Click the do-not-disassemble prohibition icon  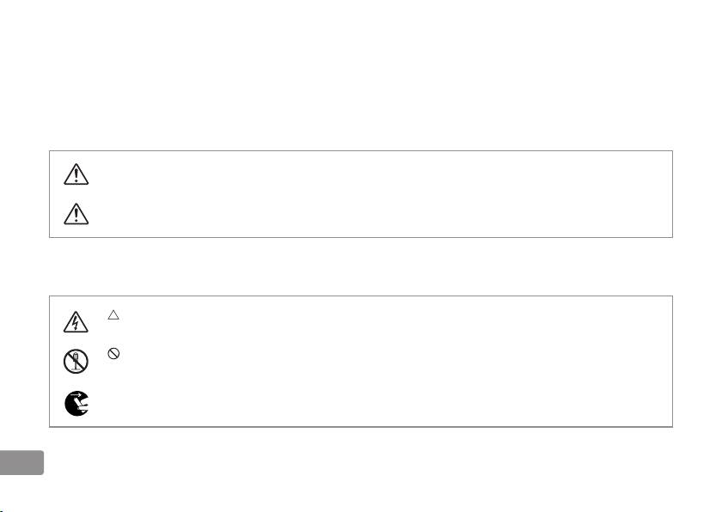coord(76,363)
